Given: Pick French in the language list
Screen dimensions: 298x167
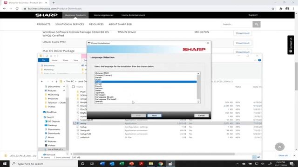Looking at the screenshot, I should [98, 86].
